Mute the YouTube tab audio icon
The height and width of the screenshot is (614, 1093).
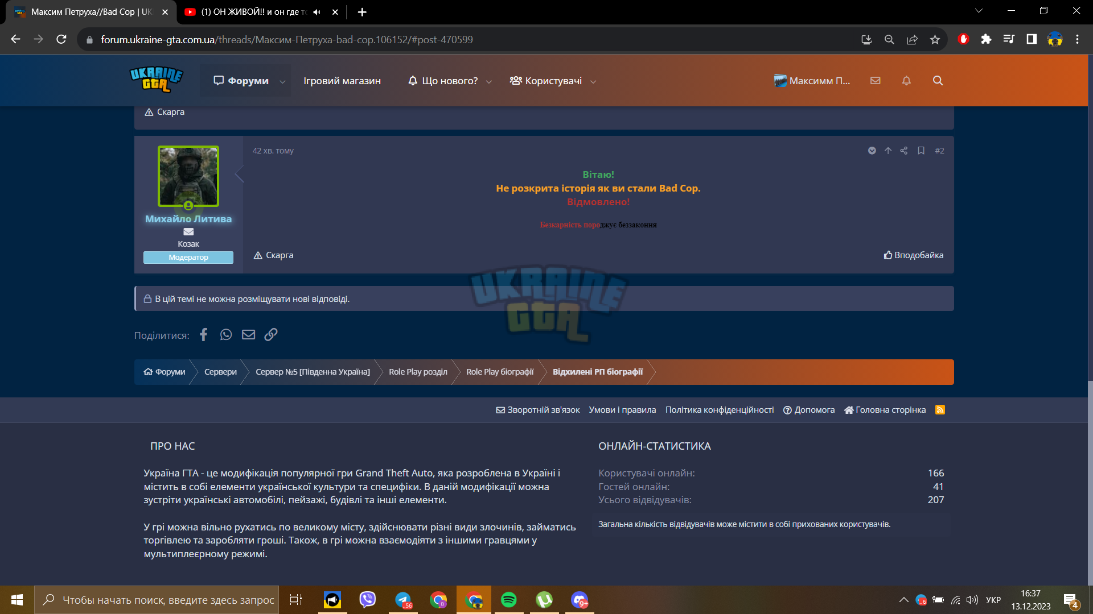tap(317, 12)
